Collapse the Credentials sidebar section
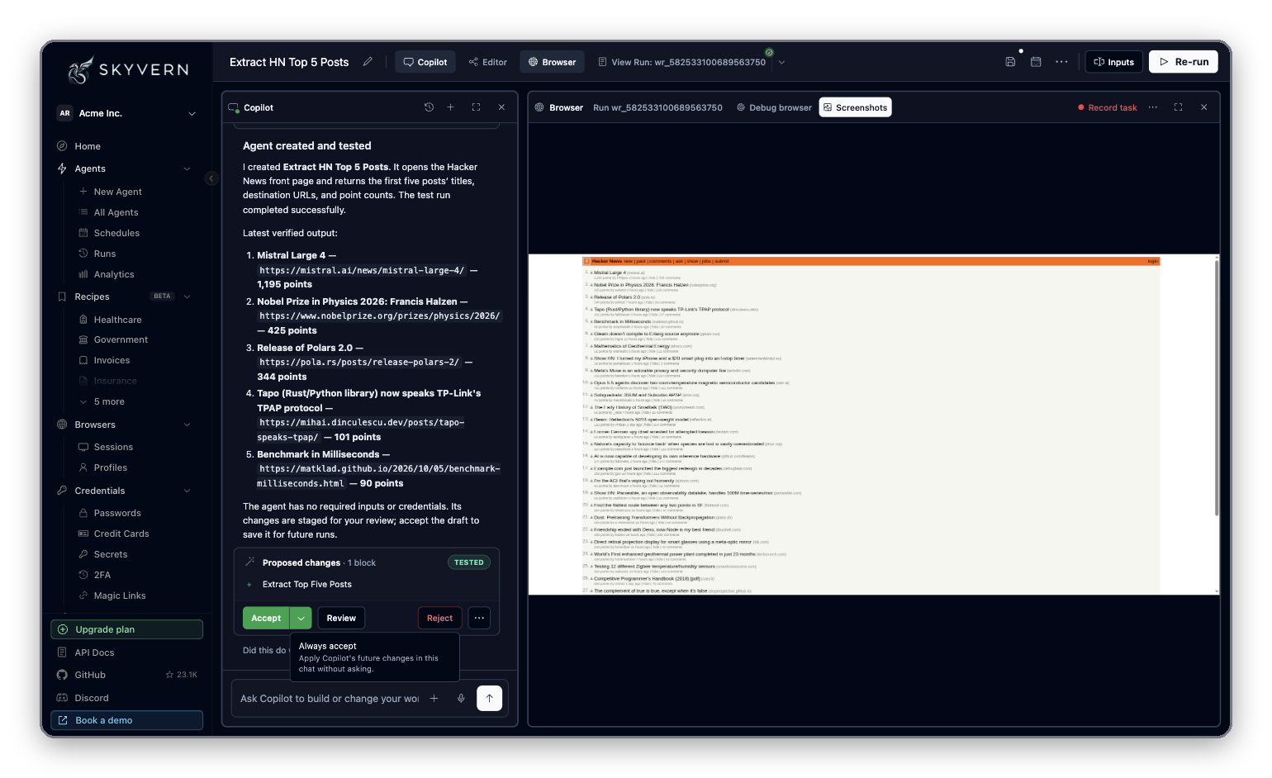1272x778 pixels. pyautogui.click(x=187, y=491)
